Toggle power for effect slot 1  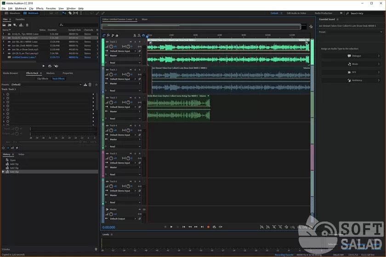click(x=8, y=94)
